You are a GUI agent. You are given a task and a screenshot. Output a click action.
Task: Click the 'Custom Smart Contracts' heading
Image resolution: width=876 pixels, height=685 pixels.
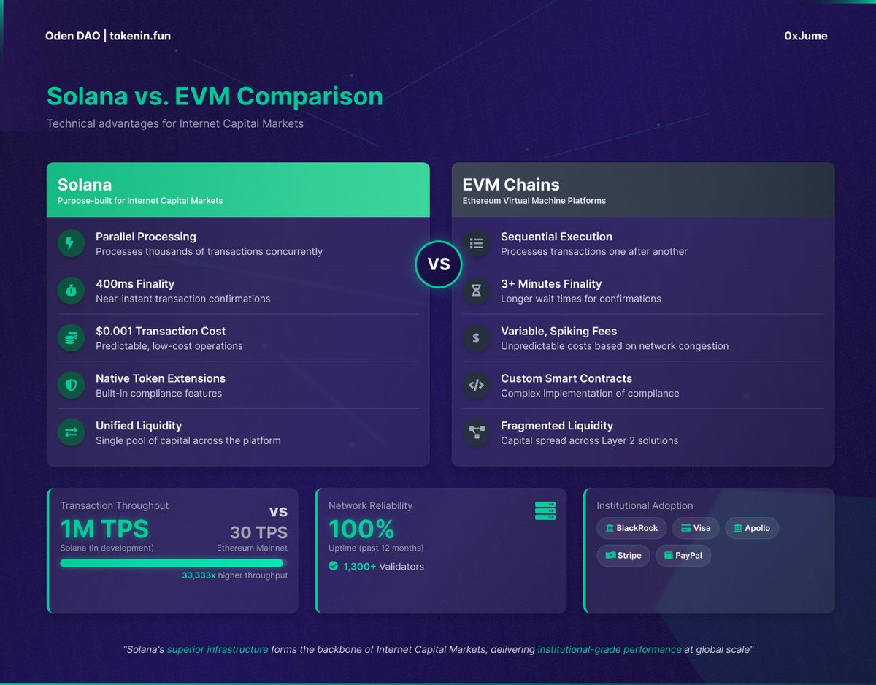click(566, 378)
